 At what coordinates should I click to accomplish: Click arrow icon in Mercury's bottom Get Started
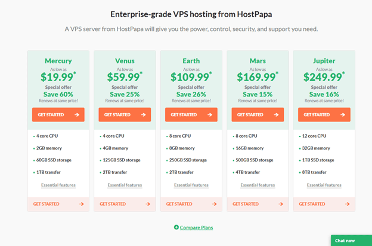[x=81, y=204]
